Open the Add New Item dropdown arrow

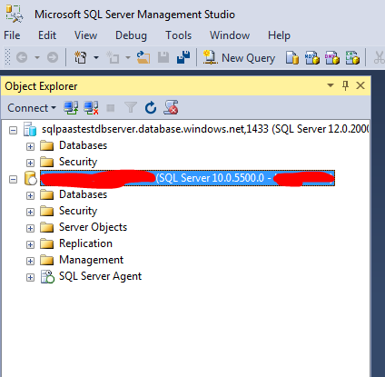click(x=128, y=57)
